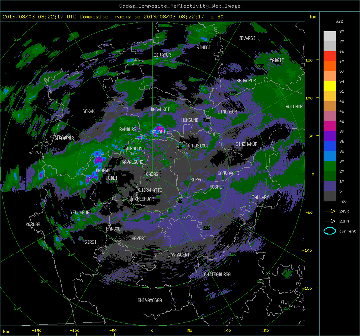Click the RAICHUR town label
Viewport: 360px width, 336px height.
pos(294,107)
